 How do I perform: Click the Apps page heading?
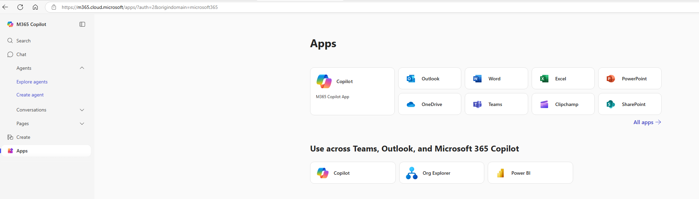point(323,44)
